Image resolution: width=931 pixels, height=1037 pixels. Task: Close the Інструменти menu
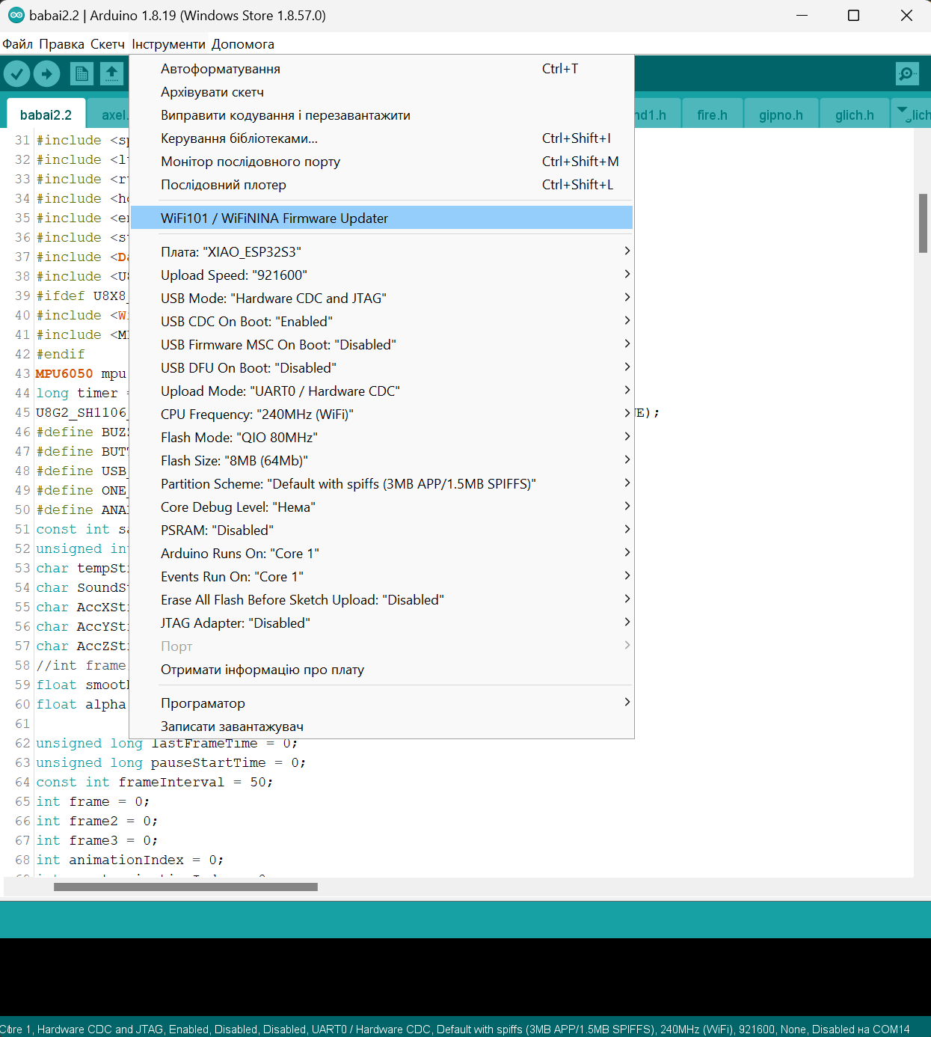pos(168,44)
